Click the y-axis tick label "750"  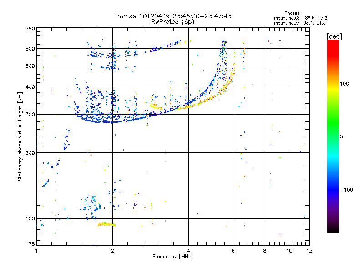coord(30,29)
